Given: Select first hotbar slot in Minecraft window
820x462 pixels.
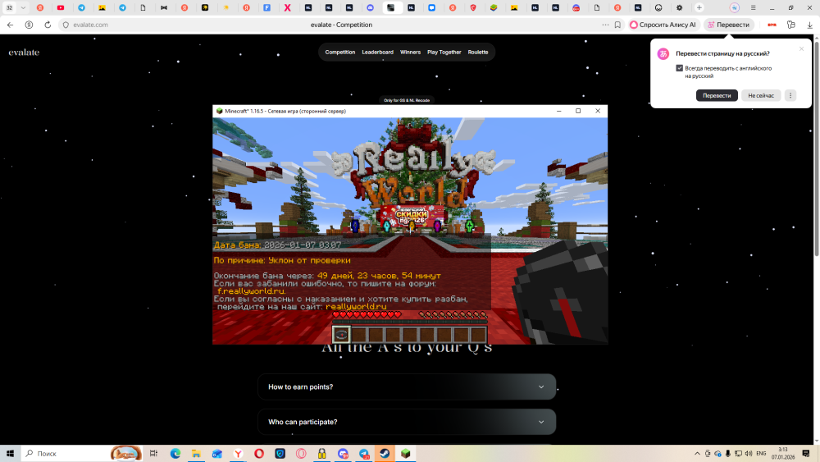Looking at the screenshot, I should 341,334.
